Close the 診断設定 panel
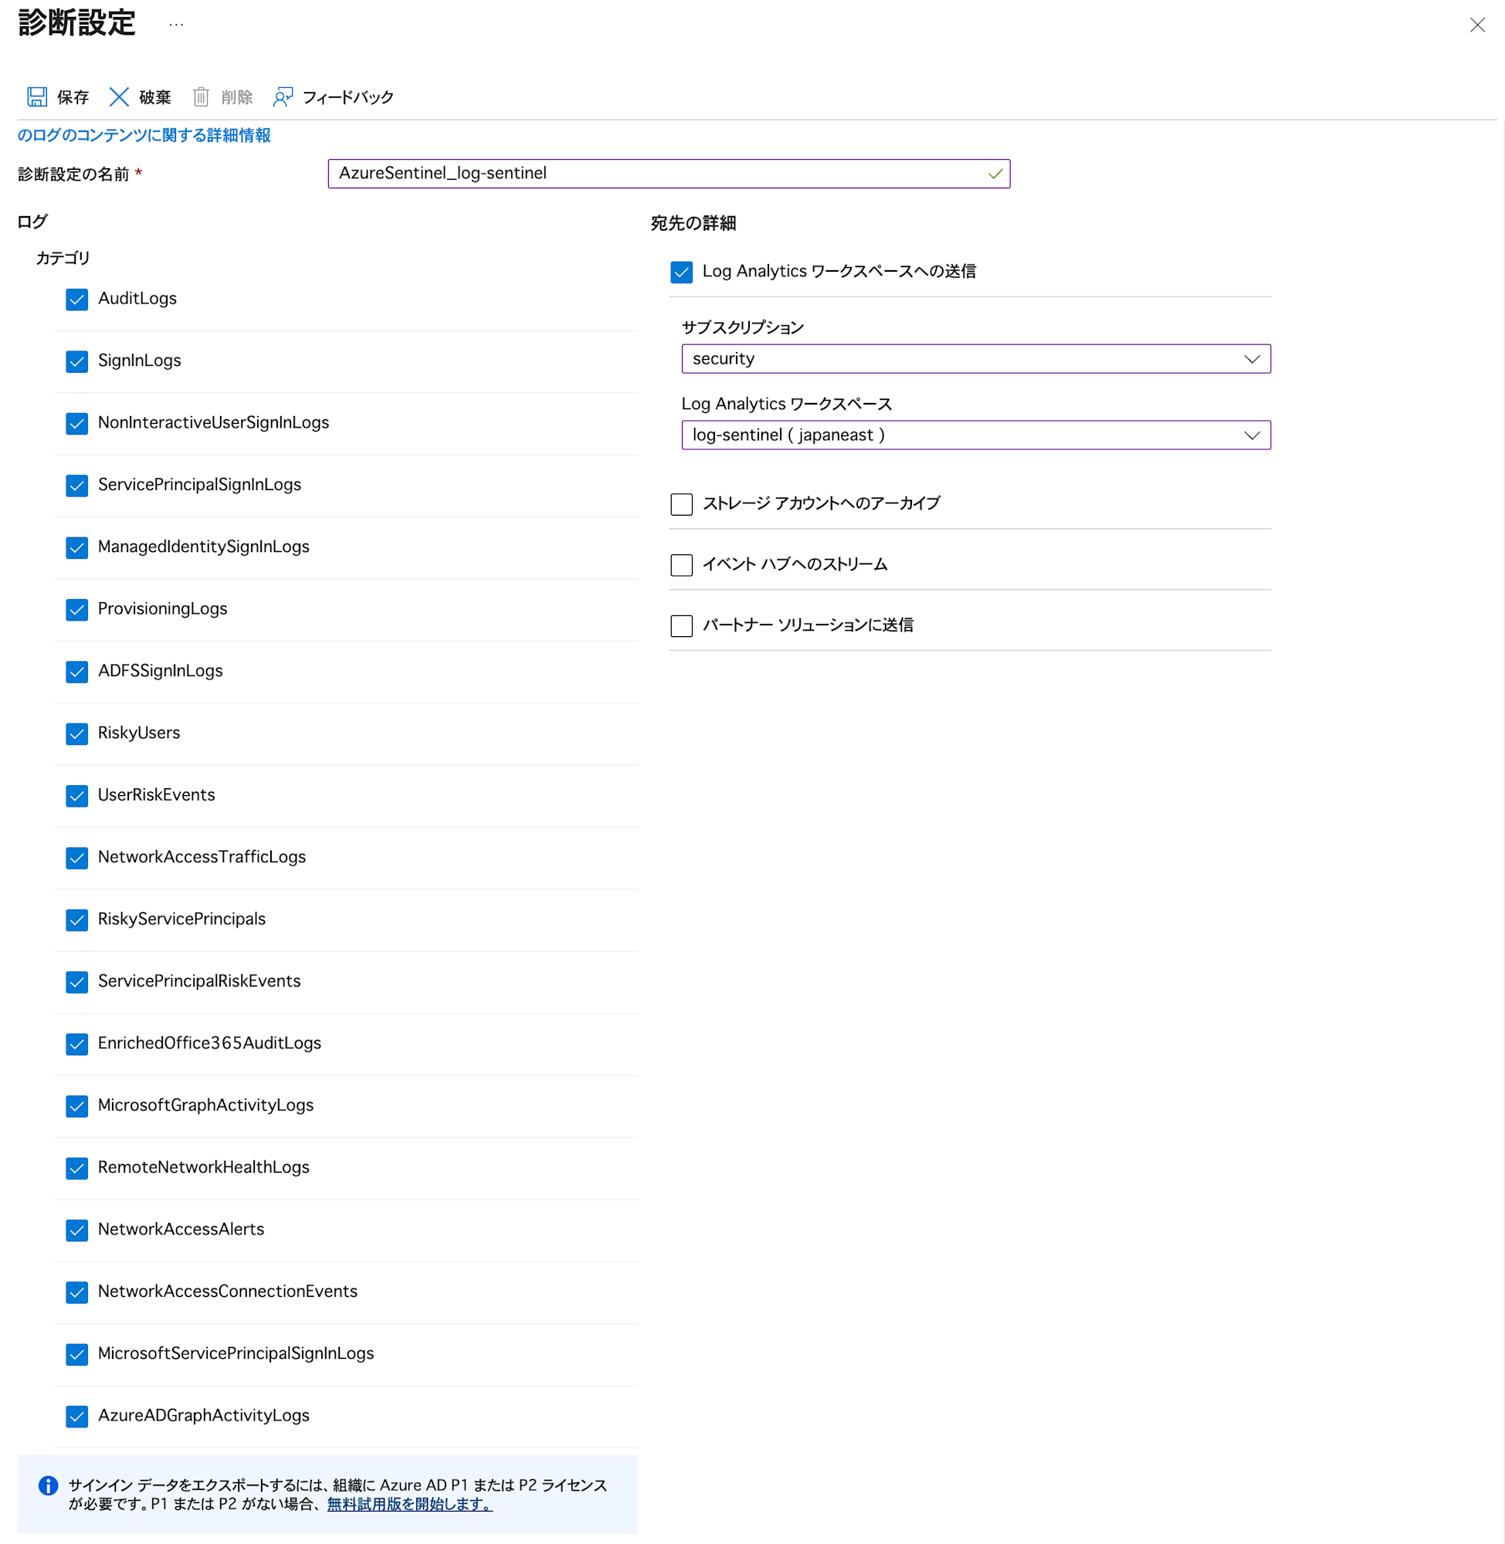1505x1544 pixels. coord(1476,25)
